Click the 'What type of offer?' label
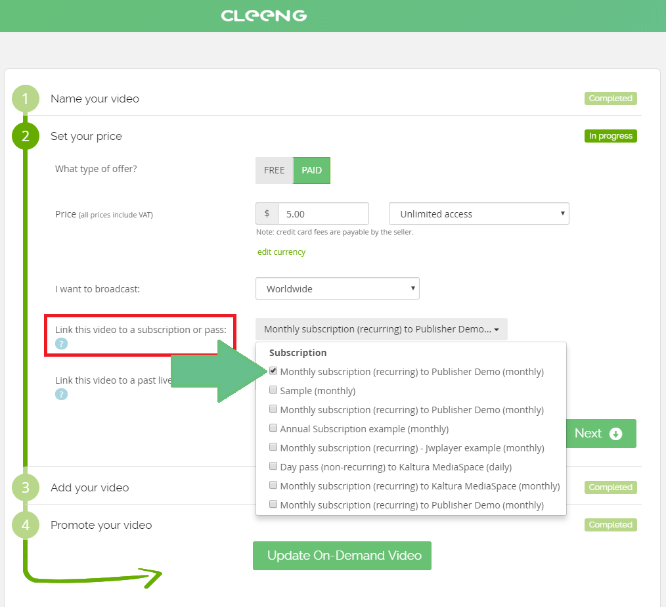Viewport: 666px width, 607px height. tap(96, 169)
